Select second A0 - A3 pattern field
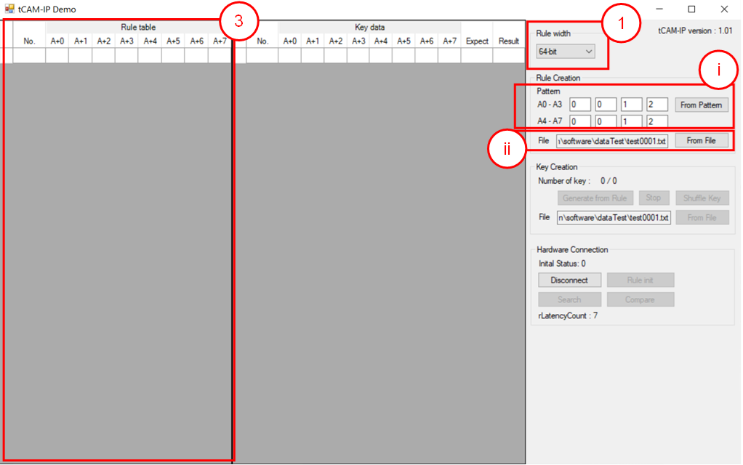Image resolution: width=743 pixels, height=465 pixels. pos(606,105)
